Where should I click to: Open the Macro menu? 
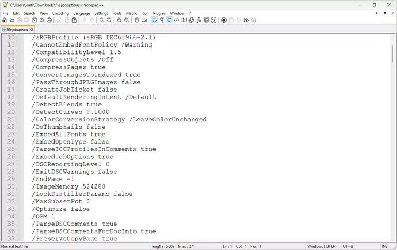tap(131, 13)
